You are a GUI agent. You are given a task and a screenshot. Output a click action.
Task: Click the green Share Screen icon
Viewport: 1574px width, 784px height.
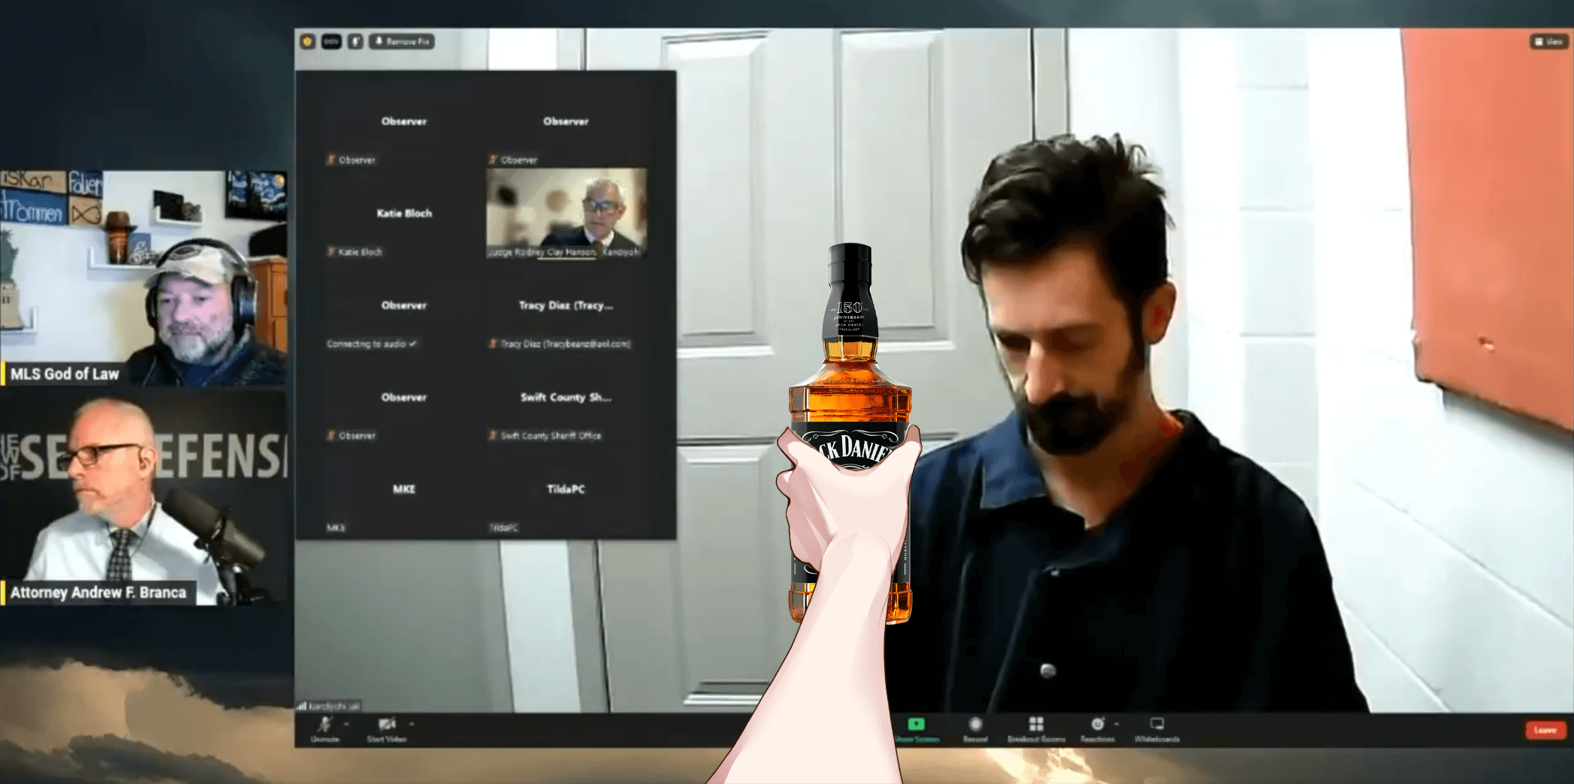[916, 724]
